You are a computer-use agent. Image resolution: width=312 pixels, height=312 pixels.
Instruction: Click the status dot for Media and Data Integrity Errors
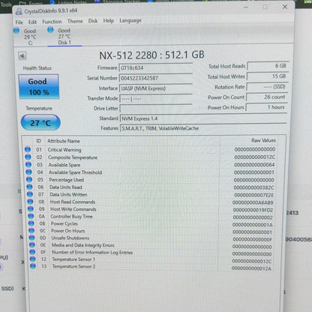(x=32, y=244)
